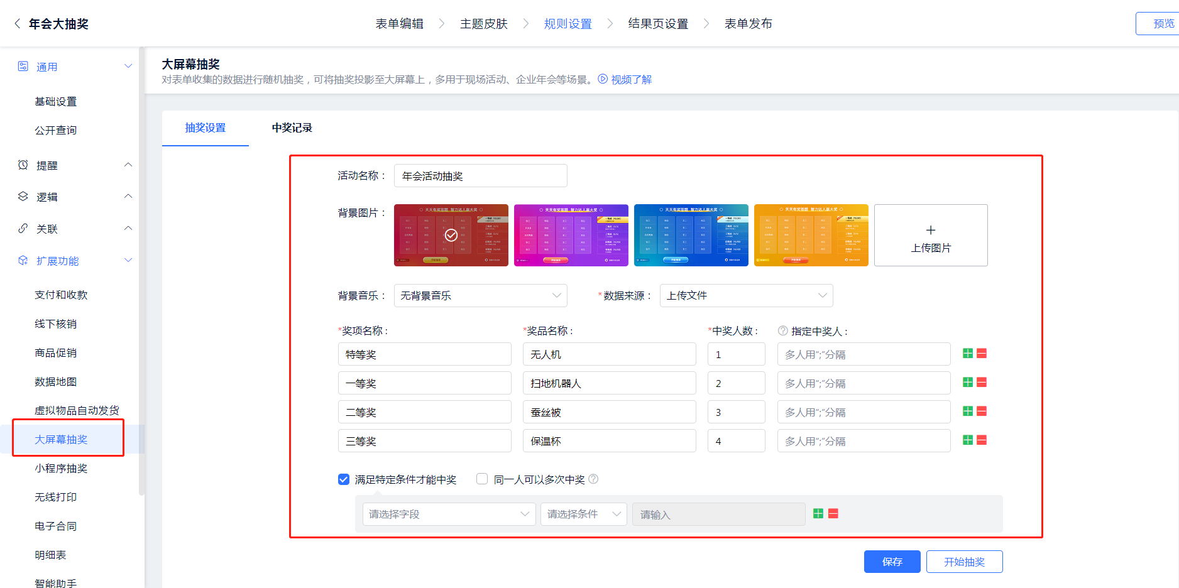The height and width of the screenshot is (588, 1179).
Task: Open 电子合同 in sidebar
Action: click(x=56, y=526)
